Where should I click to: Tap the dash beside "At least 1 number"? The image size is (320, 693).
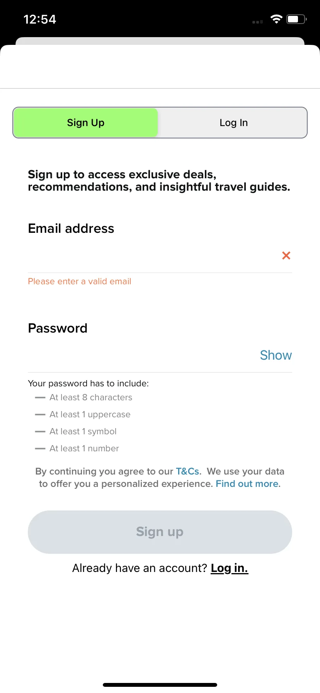40,449
